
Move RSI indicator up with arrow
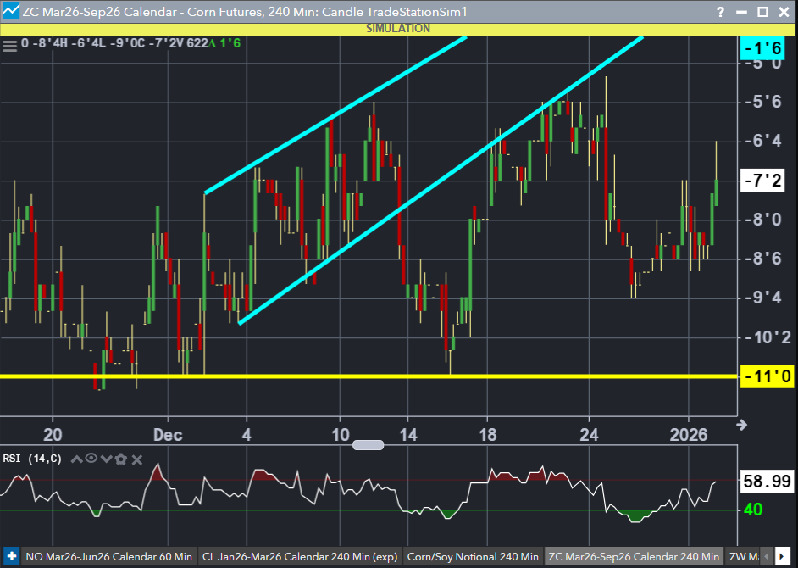point(77,459)
